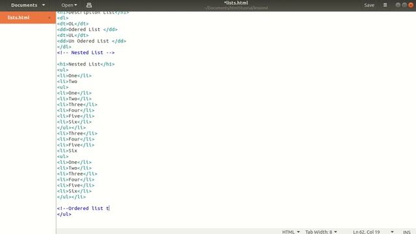Screen dimensions: 416x234
Task: Toggle the INS insert mode indicator
Action: (406, 232)
